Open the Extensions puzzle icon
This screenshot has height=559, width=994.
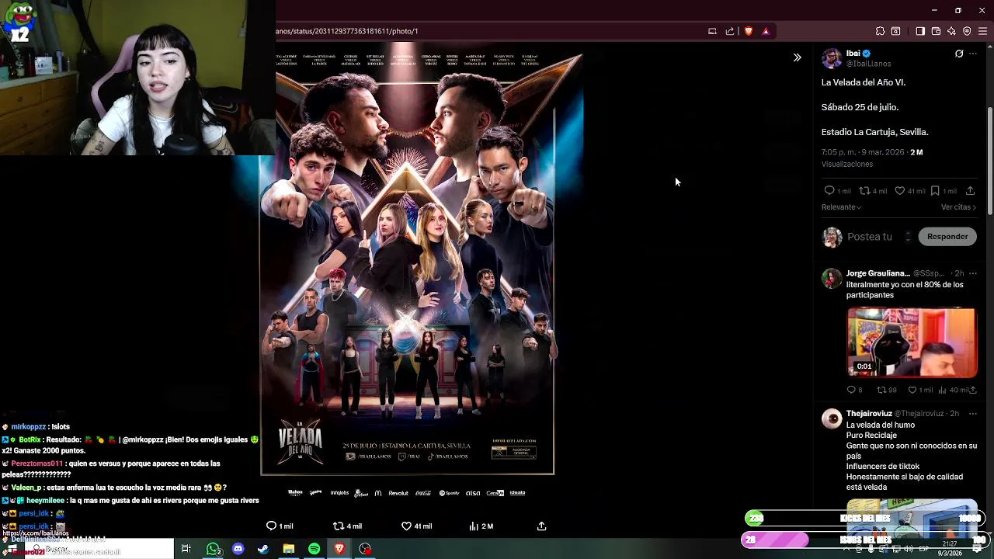click(880, 31)
